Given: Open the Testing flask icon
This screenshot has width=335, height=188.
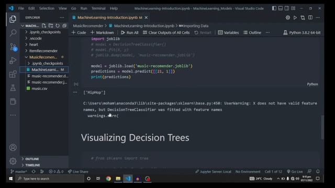Looking at the screenshot, I should click(13, 88).
